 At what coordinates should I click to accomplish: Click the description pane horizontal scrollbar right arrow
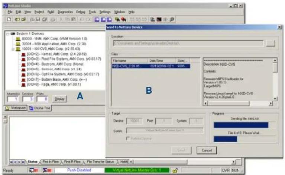point(271,104)
